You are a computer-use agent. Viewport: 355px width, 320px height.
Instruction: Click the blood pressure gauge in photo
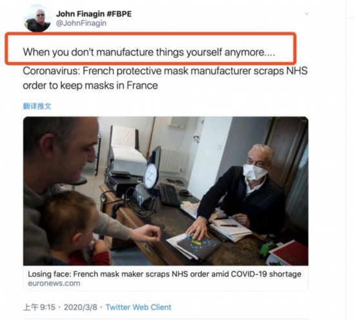point(150,176)
